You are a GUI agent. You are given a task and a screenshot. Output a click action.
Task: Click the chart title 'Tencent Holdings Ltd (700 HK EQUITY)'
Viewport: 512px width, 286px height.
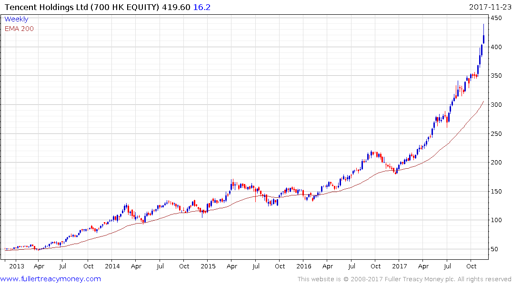(x=82, y=7)
